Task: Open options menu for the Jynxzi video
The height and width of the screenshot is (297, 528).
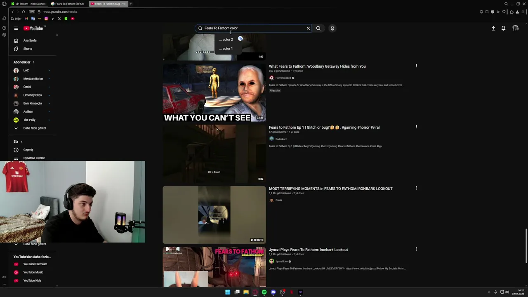Action: 416,249
